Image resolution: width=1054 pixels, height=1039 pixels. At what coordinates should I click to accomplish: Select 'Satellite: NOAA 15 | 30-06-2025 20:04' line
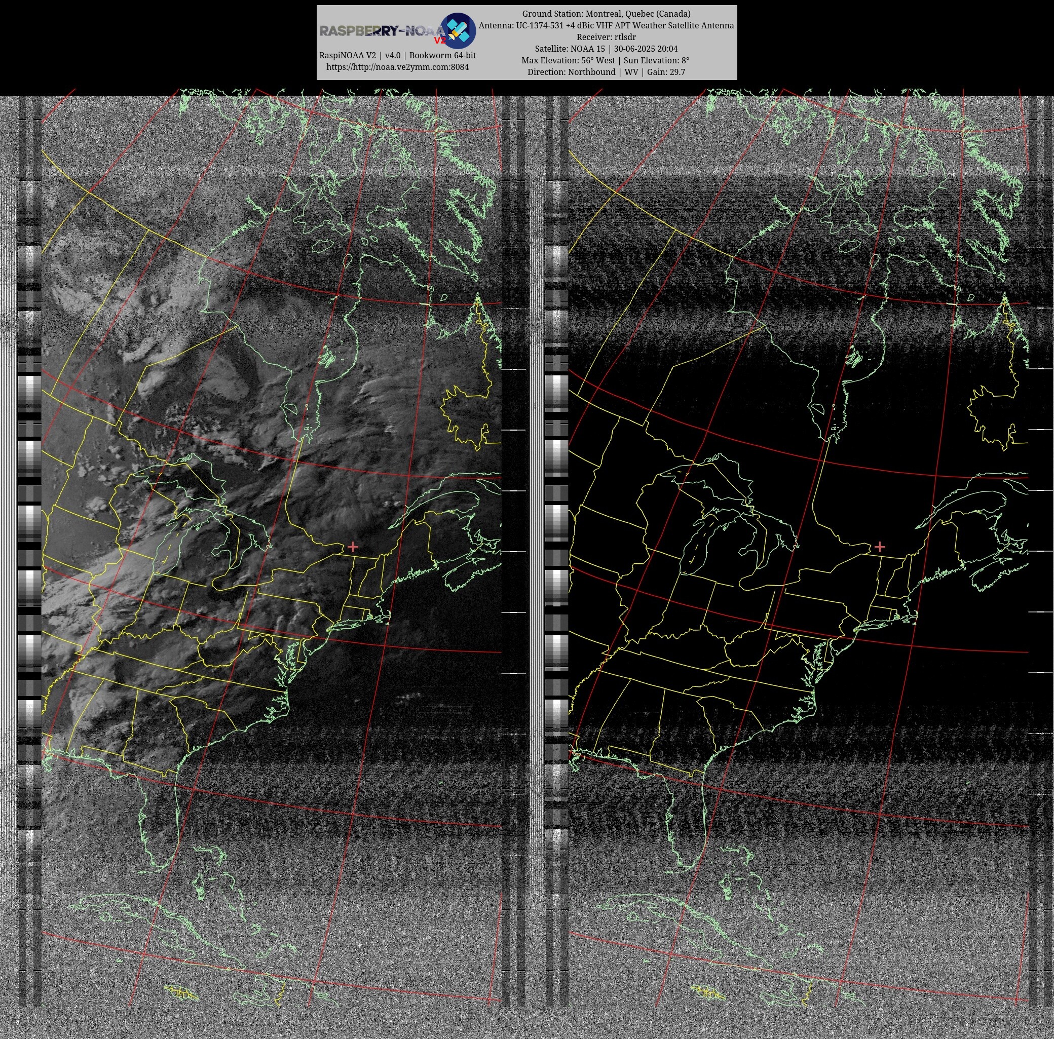click(x=606, y=49)
